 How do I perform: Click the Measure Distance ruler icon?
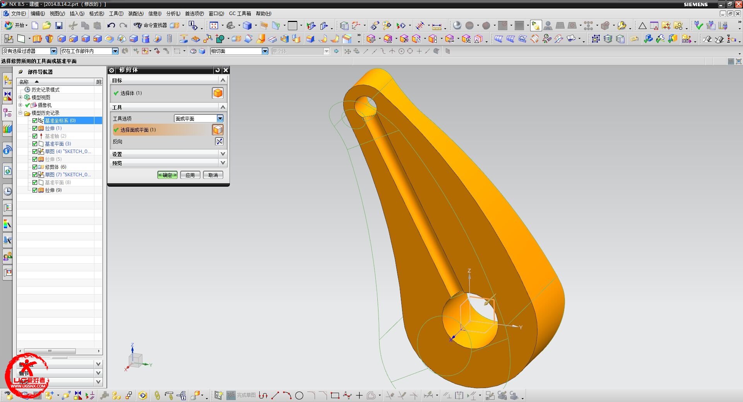point(437,26)
